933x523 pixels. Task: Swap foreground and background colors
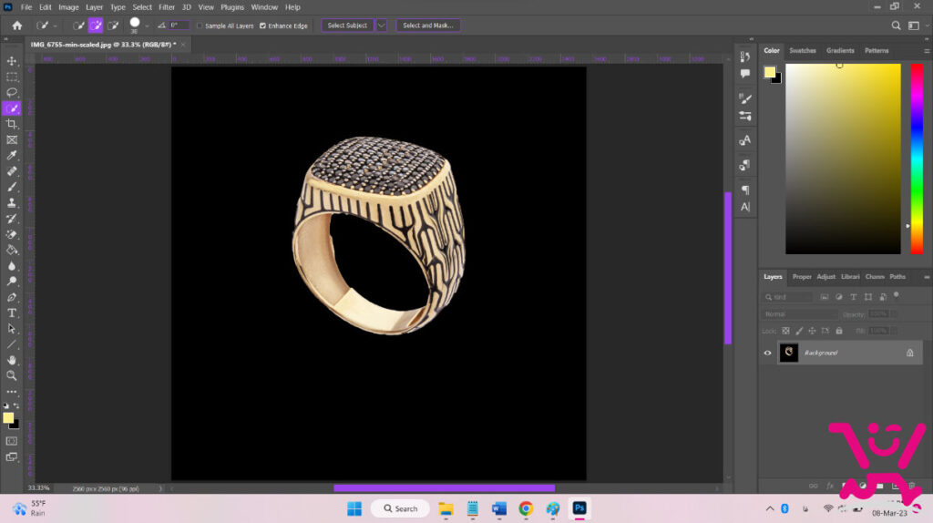16,405
